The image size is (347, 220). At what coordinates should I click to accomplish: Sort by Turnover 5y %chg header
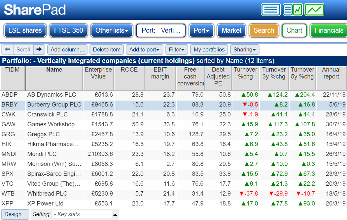(x=302, y=78)
